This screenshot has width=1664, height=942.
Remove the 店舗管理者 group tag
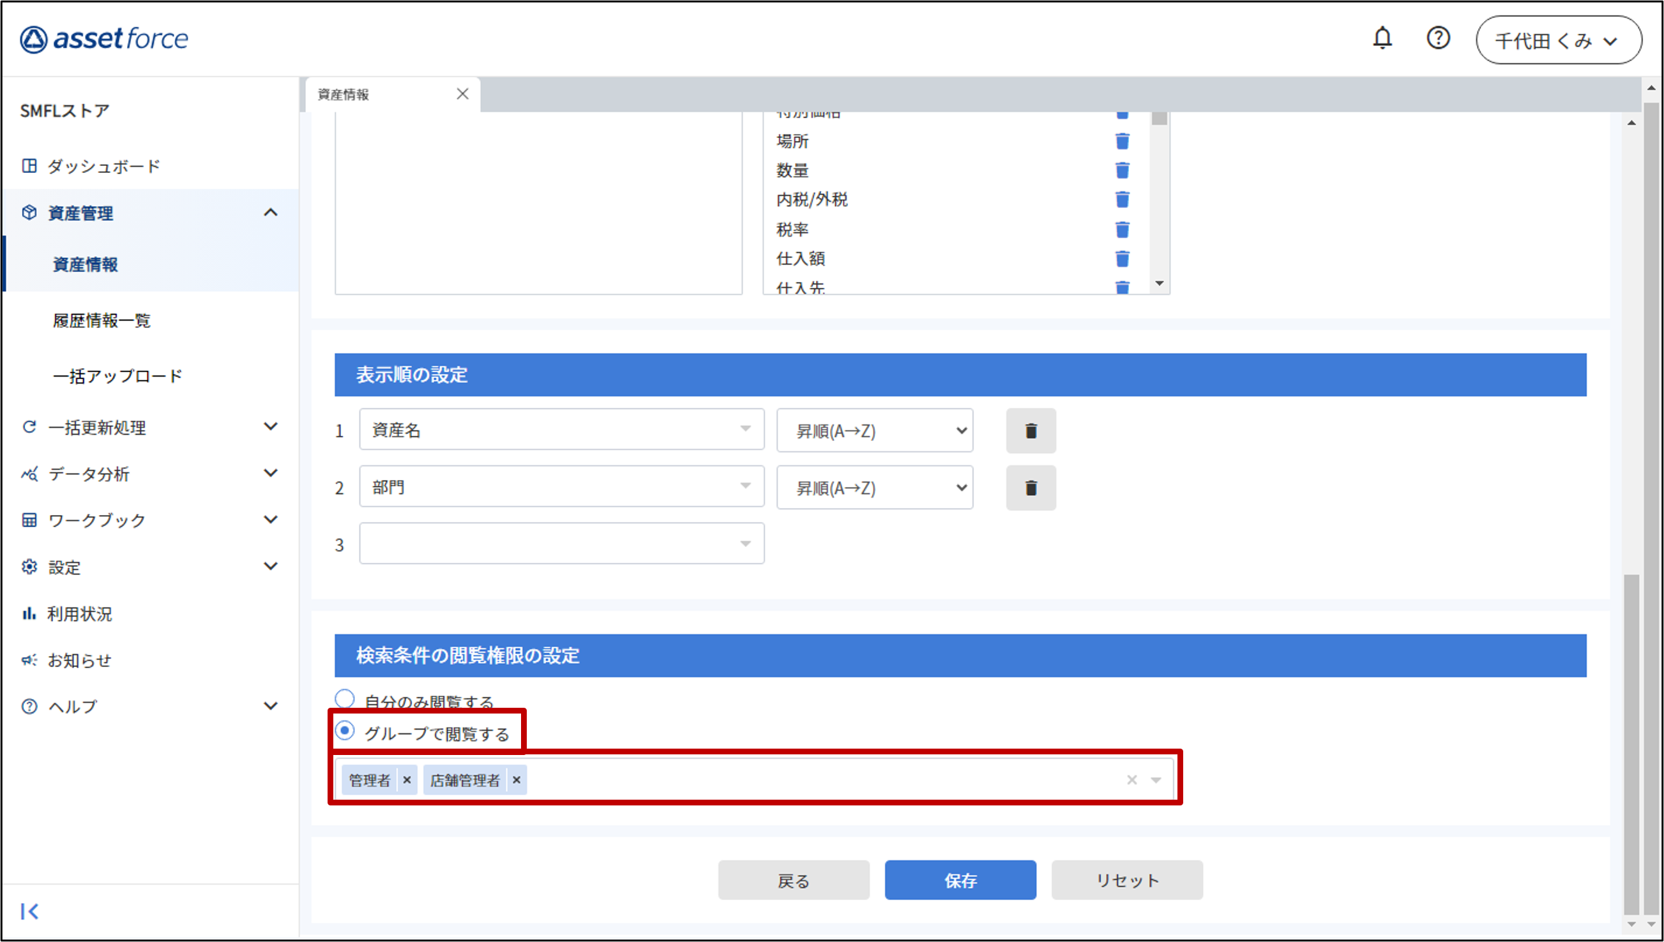[517, 781]
